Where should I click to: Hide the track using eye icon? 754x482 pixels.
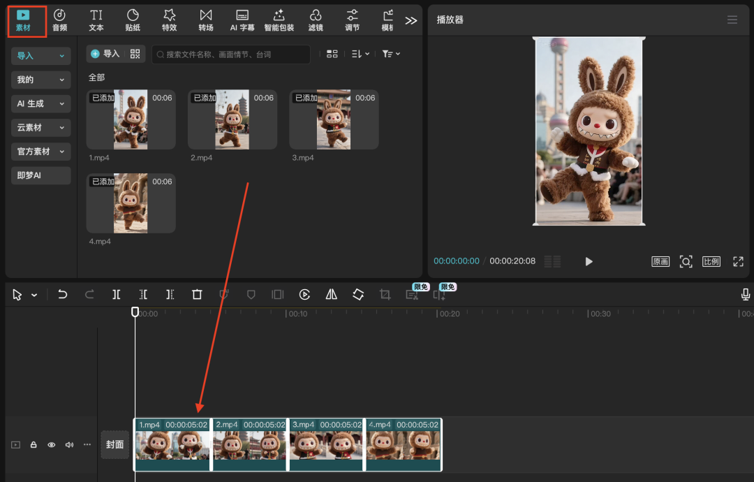click(51, 445)
